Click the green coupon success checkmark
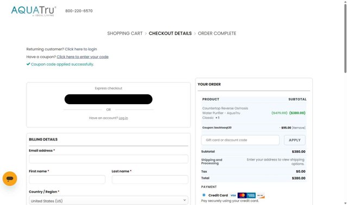The width and height of the screenshot is (347, 205). point(28,64)
